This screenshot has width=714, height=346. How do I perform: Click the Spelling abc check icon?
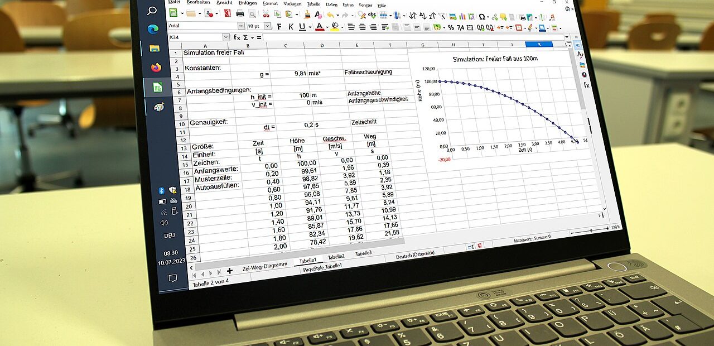372,15
